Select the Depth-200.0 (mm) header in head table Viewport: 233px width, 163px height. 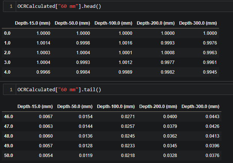(156, 23)
